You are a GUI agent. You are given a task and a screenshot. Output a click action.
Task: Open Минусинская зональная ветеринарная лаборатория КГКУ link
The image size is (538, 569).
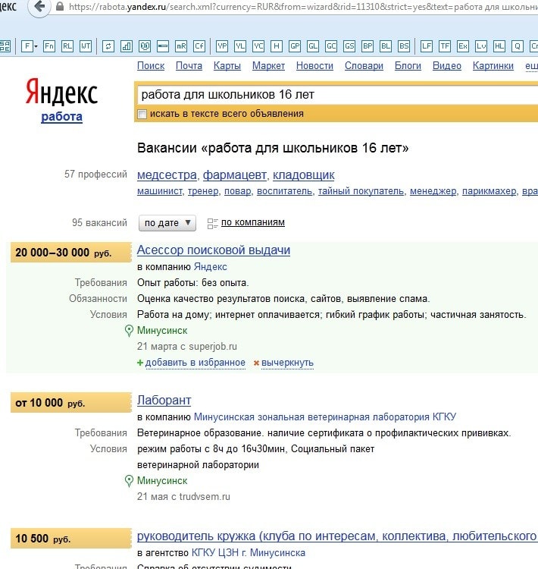[x=325, y=417]
